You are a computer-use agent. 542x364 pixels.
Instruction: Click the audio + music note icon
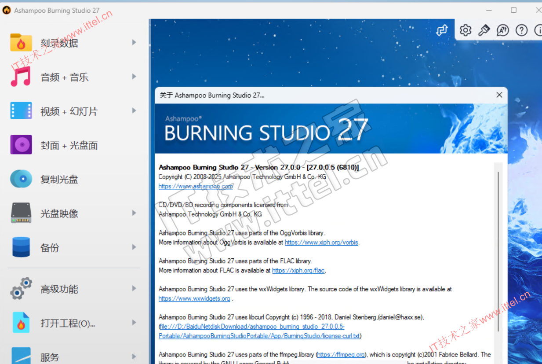[21, 77]
